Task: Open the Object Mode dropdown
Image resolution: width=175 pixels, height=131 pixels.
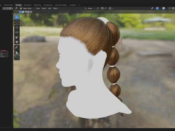Action: pos(27,8)
